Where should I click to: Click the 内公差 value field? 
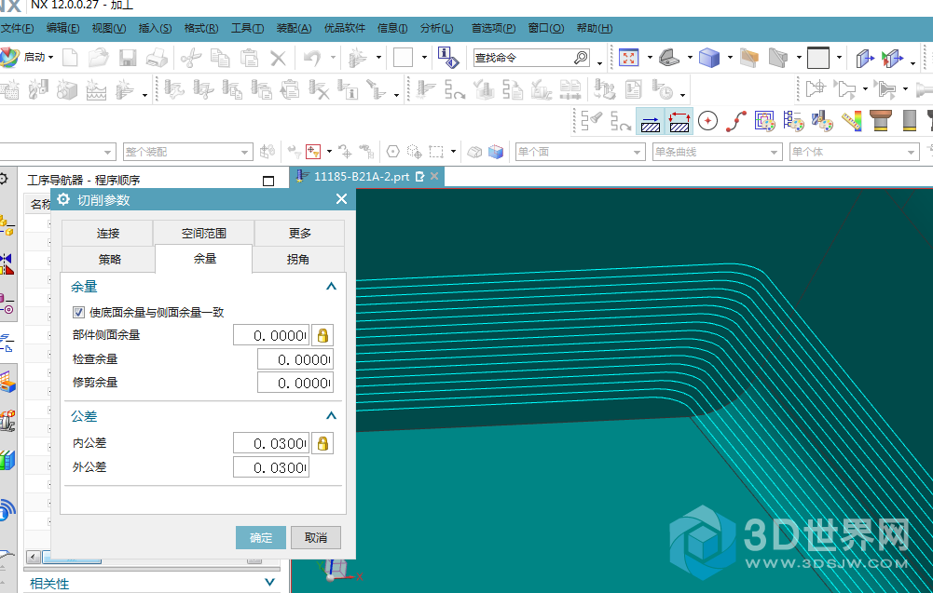tap(271, 443)
